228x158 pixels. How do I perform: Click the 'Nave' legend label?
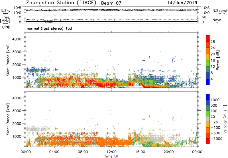tap(217, 20)
